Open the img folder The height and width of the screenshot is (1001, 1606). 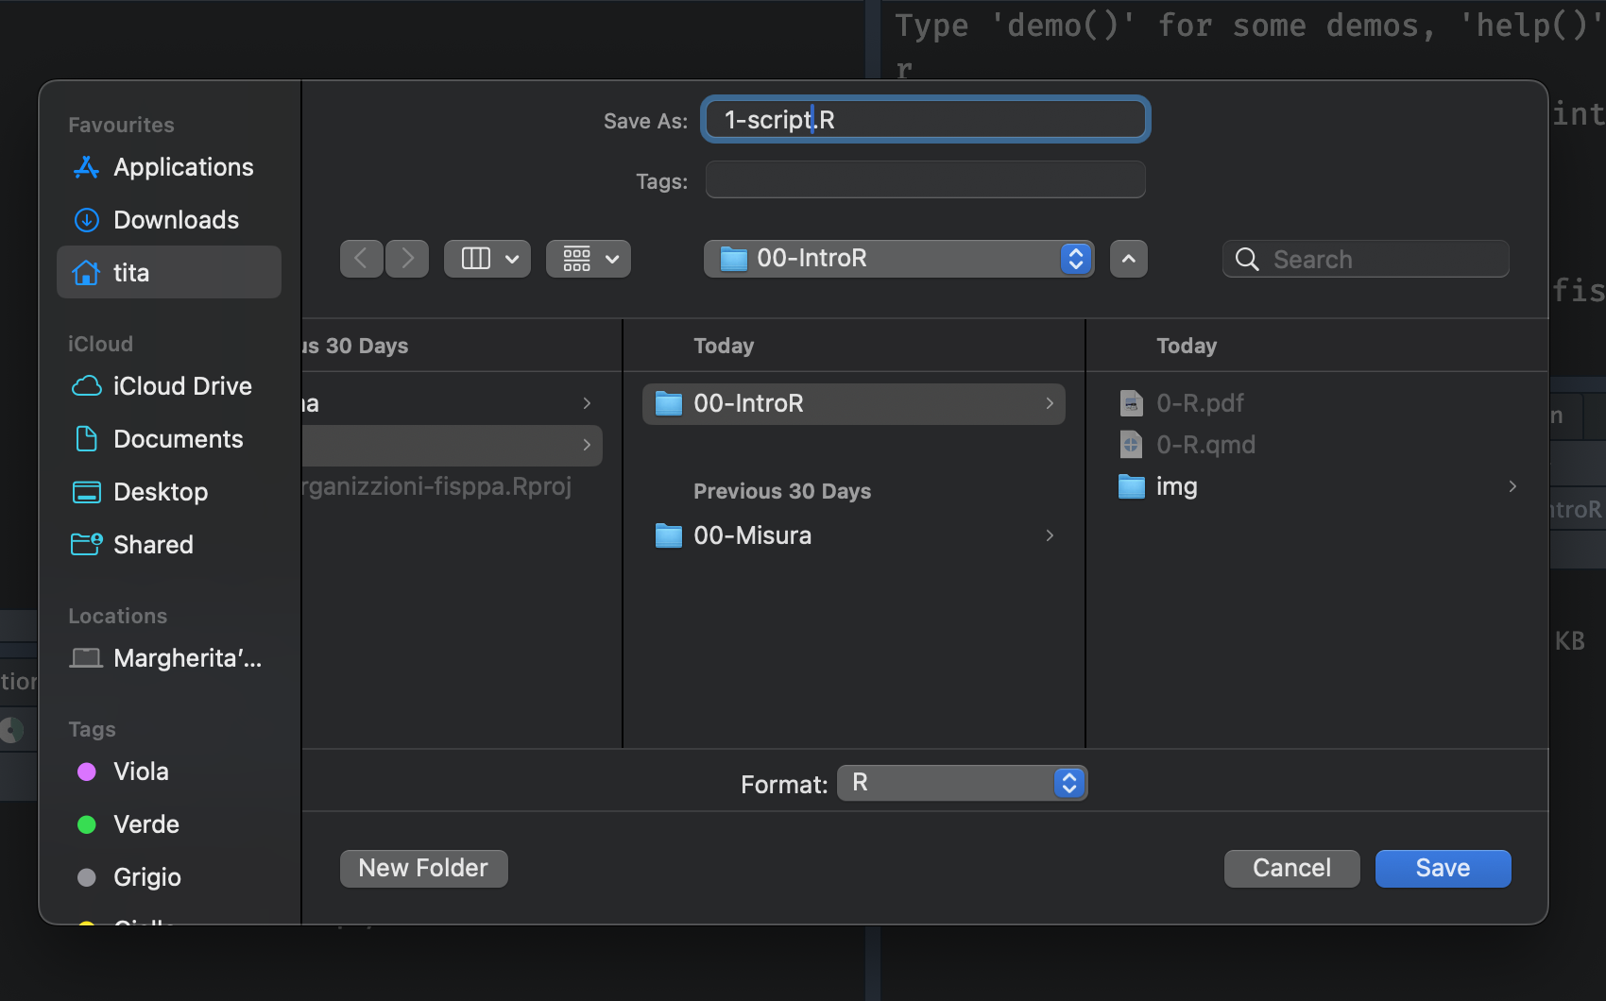tap(1176, 486)
